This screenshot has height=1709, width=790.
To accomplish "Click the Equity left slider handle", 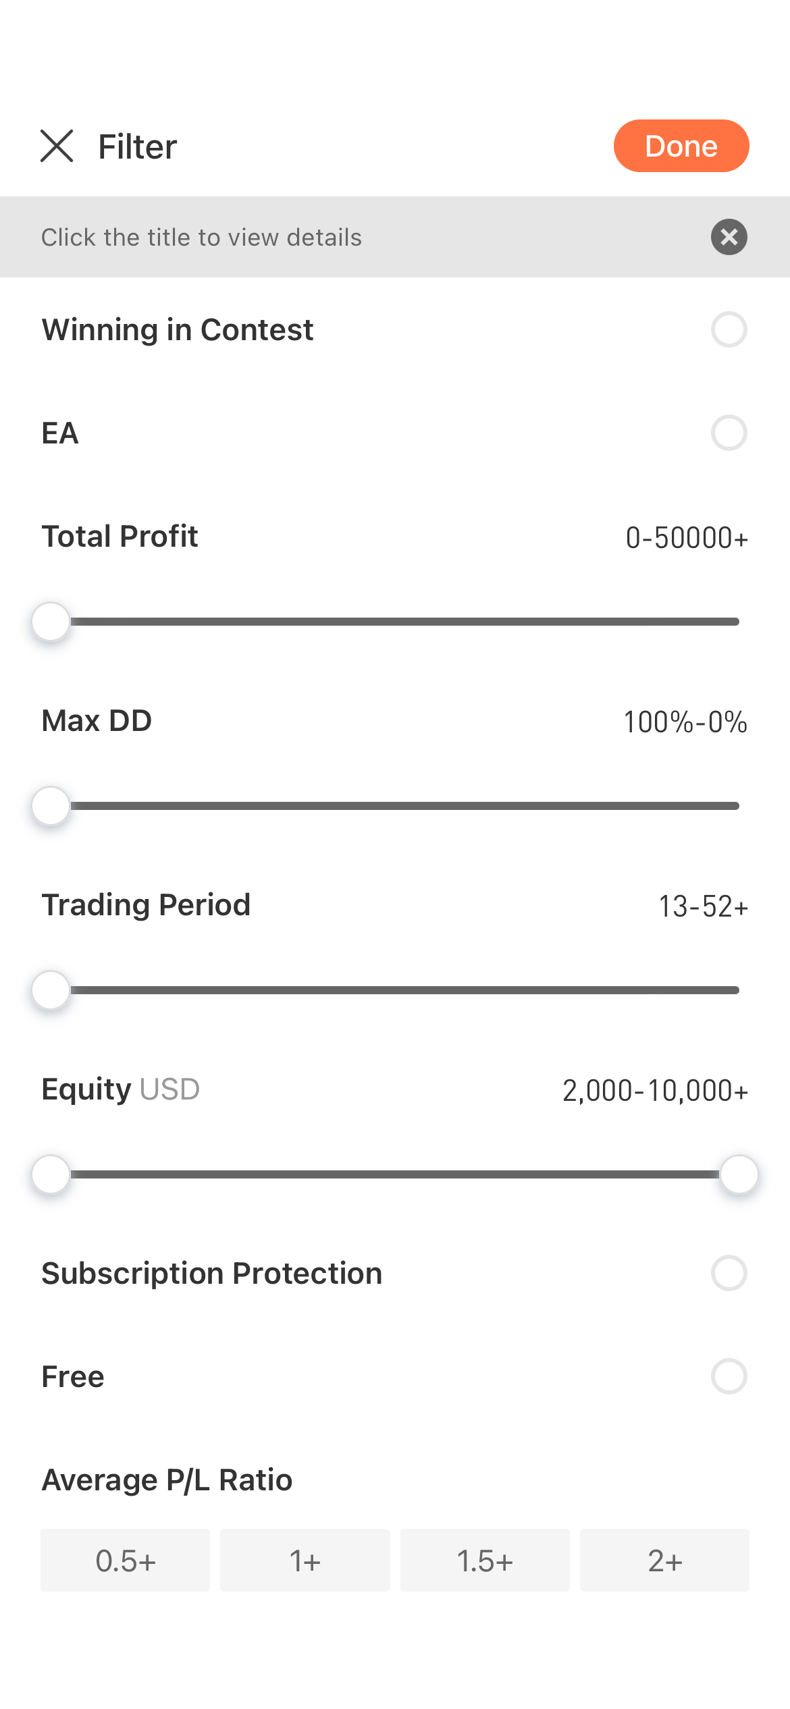I will click(51, 1174).
